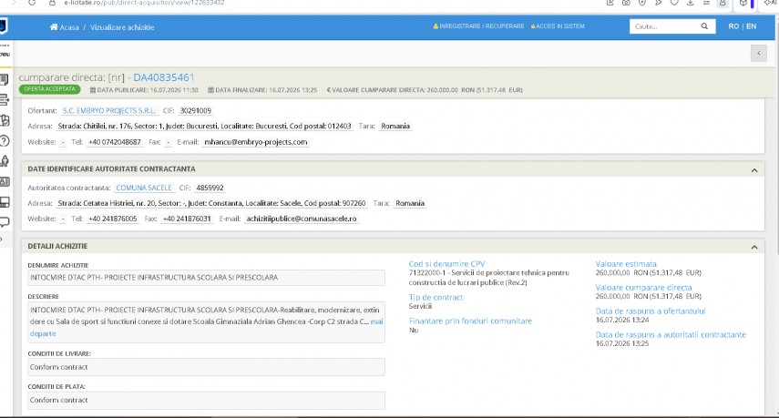Open the monitor screen icon in left sidebar
The width and height of the screenshot is (779, 418).
[5, 202]
